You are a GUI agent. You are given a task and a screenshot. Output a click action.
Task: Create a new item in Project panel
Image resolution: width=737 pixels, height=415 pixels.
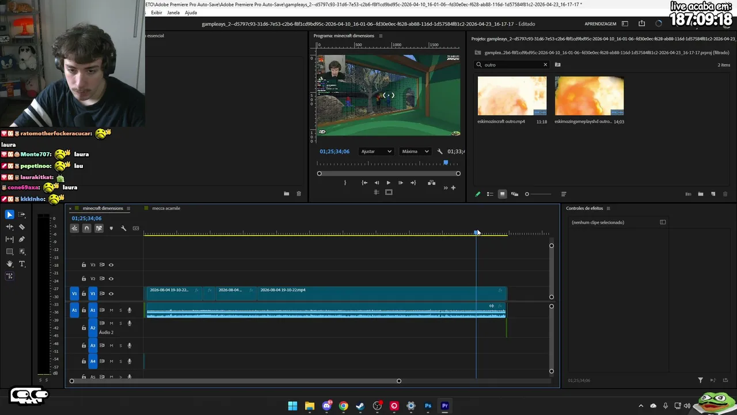tap(713, 194)
